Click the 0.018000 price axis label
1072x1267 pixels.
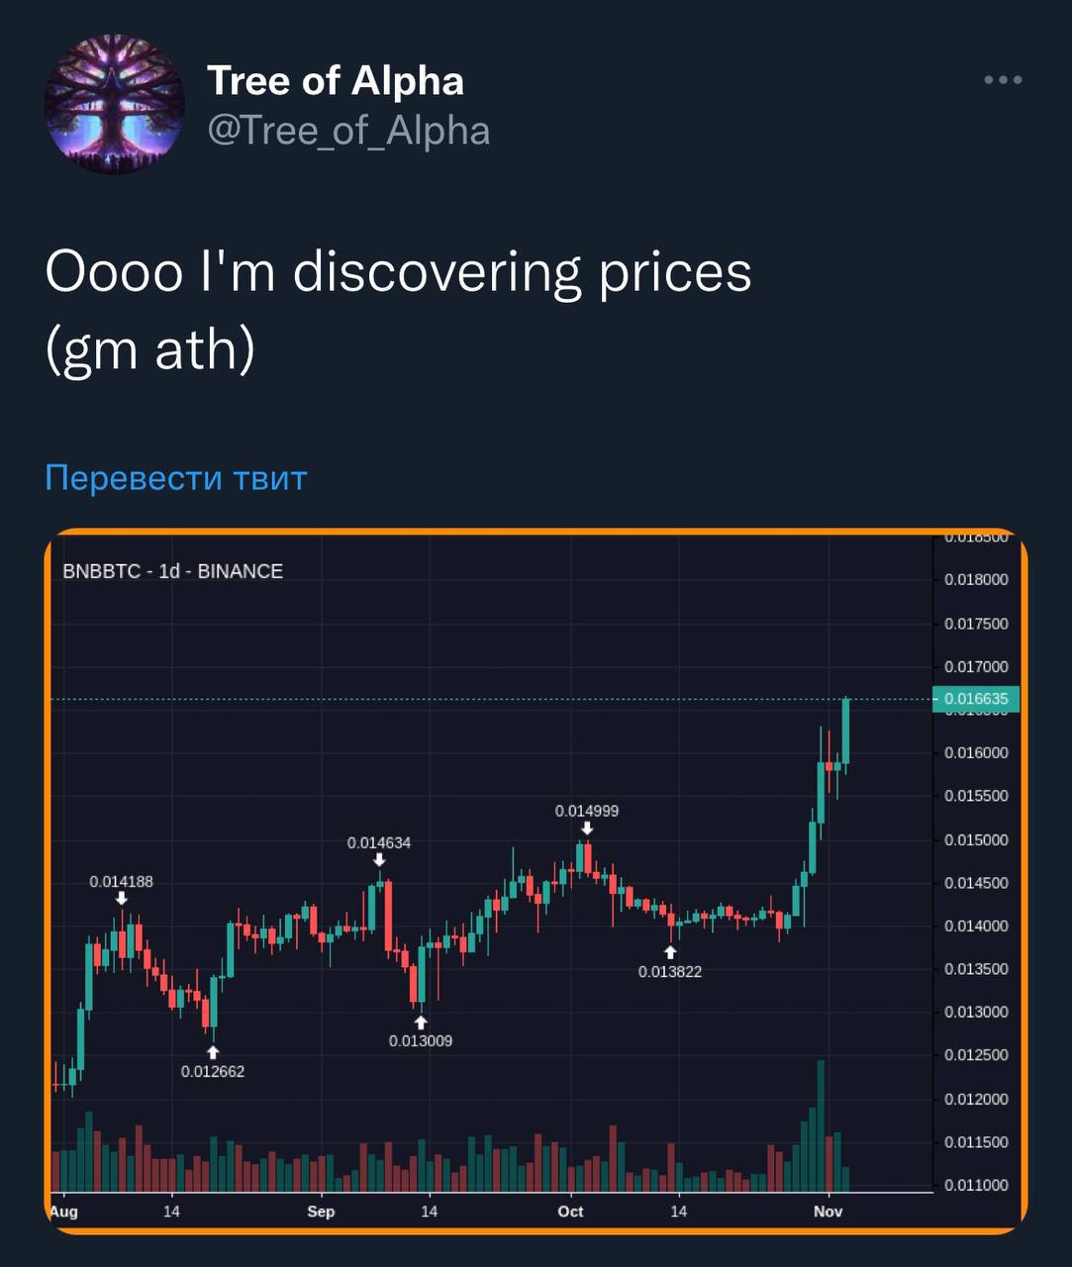click(x=976, y=580)
